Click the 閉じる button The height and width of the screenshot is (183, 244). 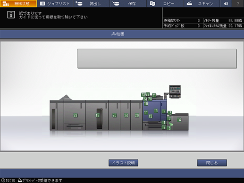212,163
